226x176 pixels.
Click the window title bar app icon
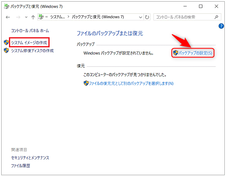[7, 6]
